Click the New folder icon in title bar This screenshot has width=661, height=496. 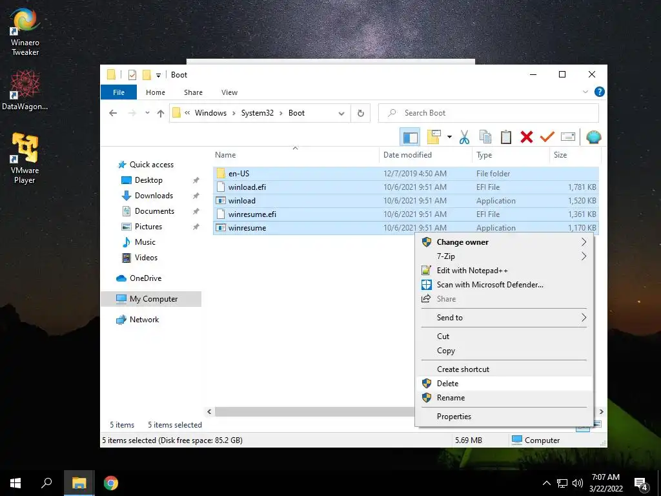point(147,75)
